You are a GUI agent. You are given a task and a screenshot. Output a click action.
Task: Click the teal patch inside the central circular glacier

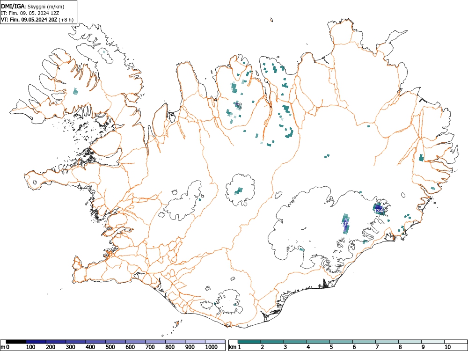tap(239, 190)
